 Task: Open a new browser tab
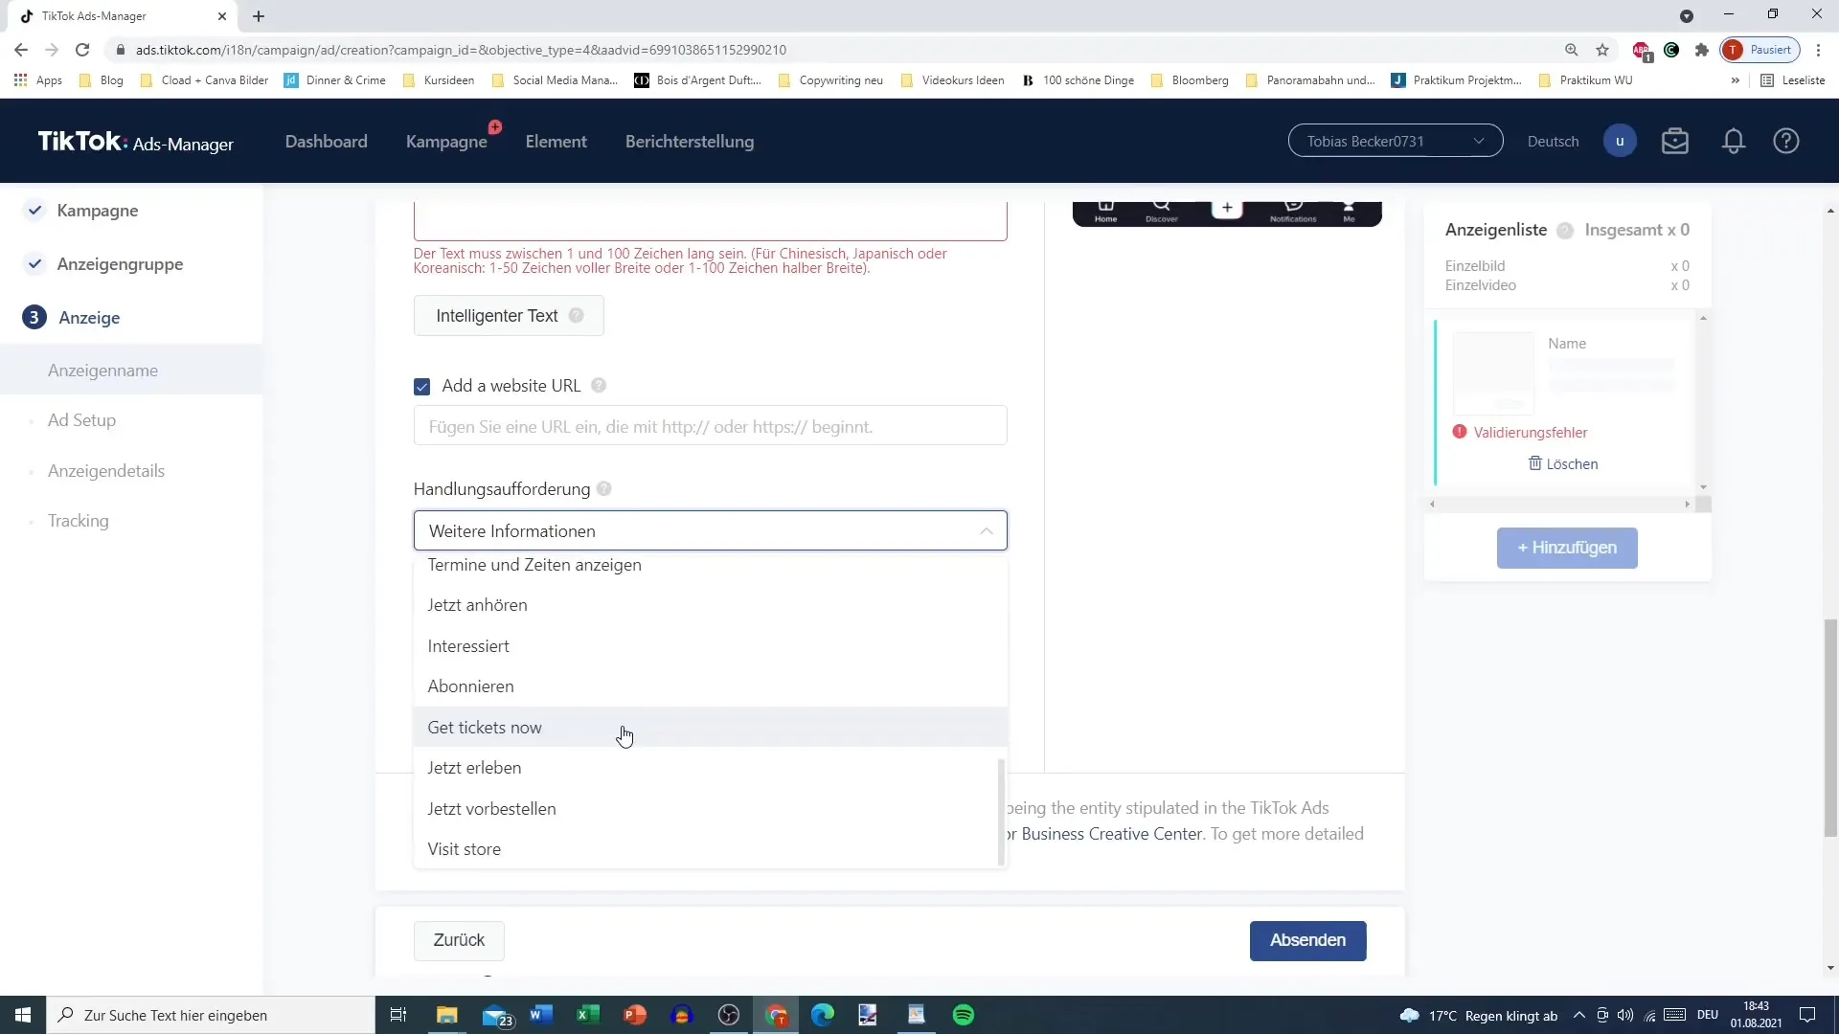(259, 16)
